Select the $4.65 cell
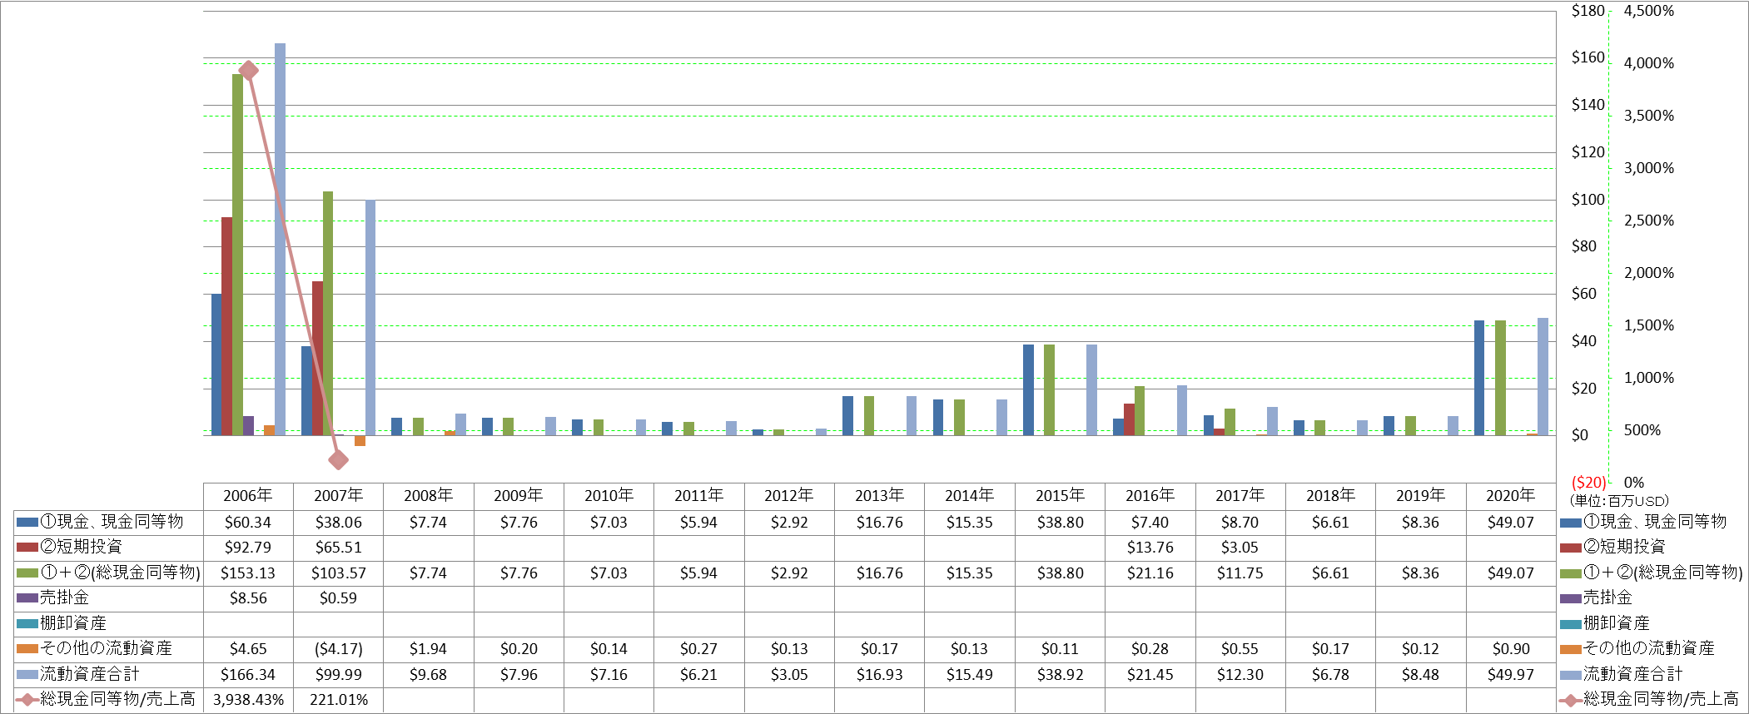1749x714 pixels. pos(248,649)
